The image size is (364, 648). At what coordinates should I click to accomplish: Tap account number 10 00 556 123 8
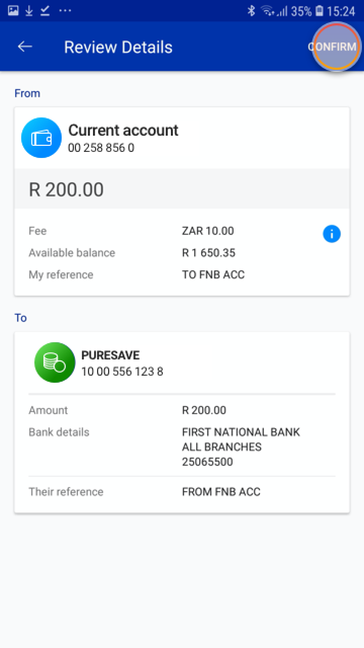point(122,372)
